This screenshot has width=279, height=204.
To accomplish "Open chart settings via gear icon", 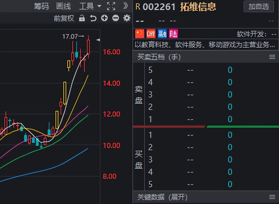I will [127, 18].
